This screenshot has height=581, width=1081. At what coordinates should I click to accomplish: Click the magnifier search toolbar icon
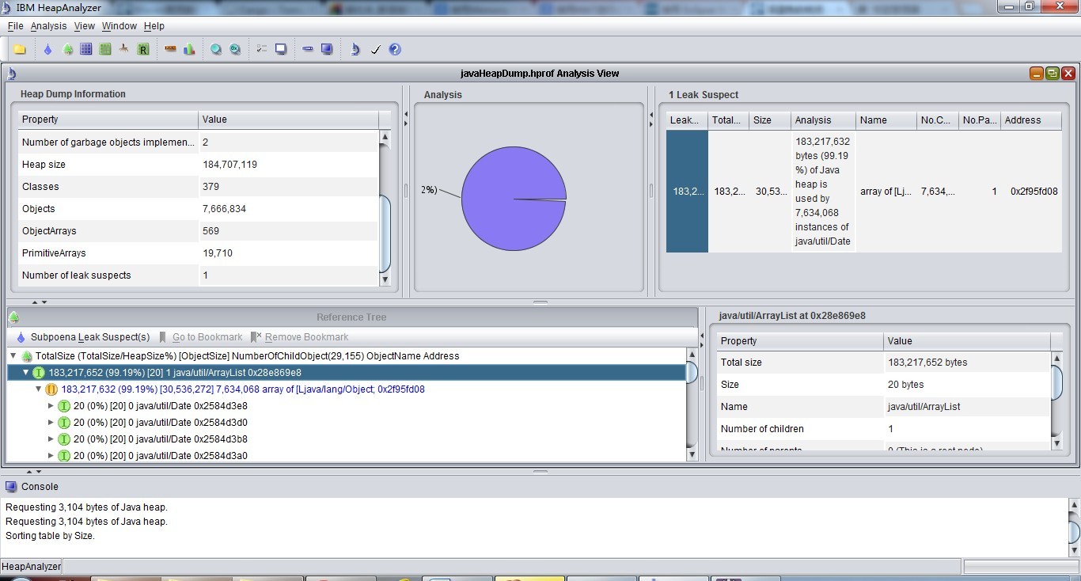pyautogui.click(x=215, y=49)
